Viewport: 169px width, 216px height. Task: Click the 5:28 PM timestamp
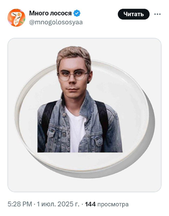coord(20,204)
